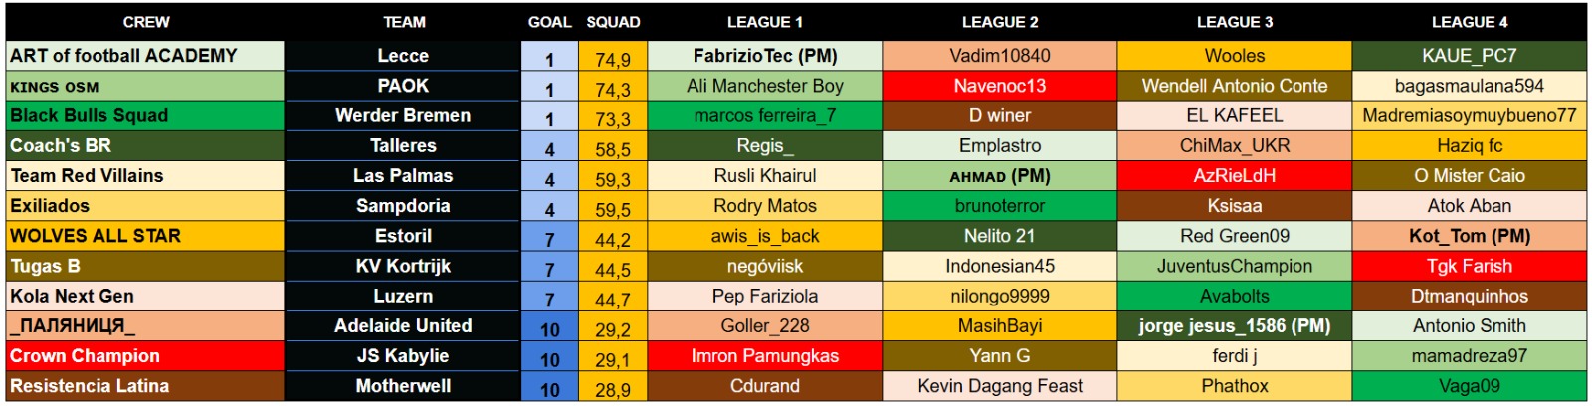Select the LEAGUE 4 column header
Viewport: 1592px width, 406px height.
1469,22
